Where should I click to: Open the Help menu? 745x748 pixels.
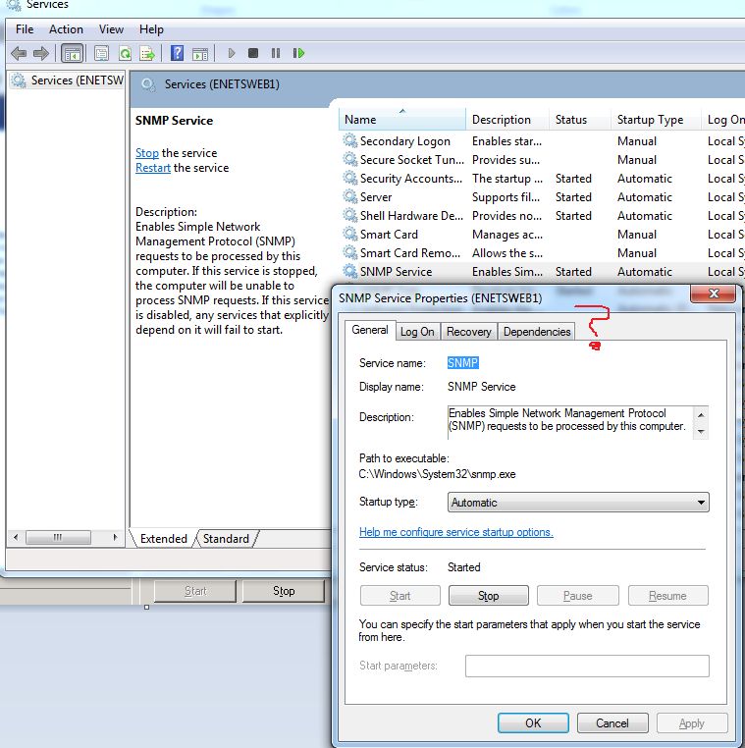[x=151, y=29]
